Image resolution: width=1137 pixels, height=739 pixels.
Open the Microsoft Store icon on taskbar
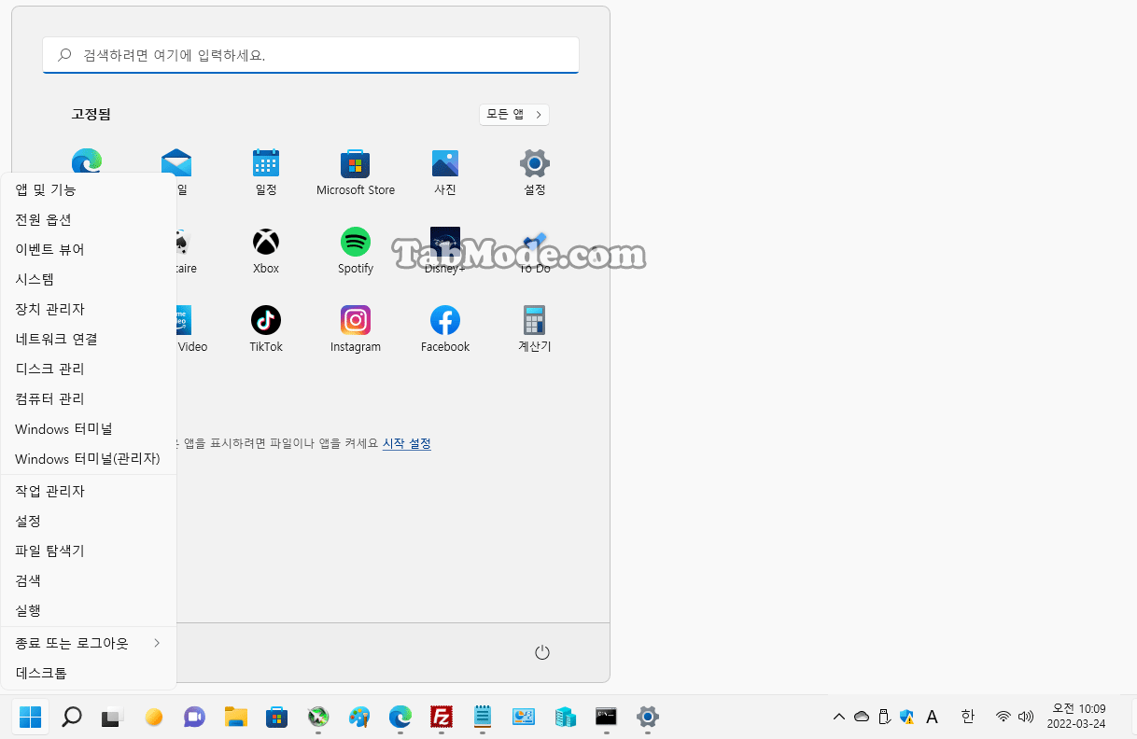[276, 717]
